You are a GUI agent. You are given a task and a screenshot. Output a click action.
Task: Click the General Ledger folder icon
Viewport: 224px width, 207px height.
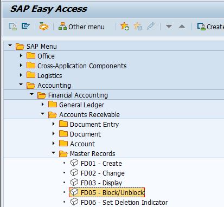53,105
